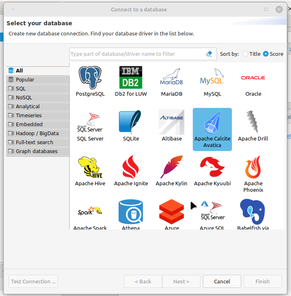Image resolution: width=291 pixels, height=296 pixels.
Task: Sort database list by Title
Action: [x=252, y=54]
